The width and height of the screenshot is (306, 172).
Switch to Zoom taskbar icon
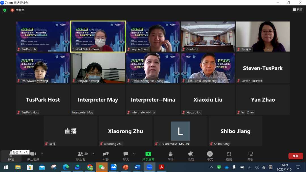click(x=150, y=167)
